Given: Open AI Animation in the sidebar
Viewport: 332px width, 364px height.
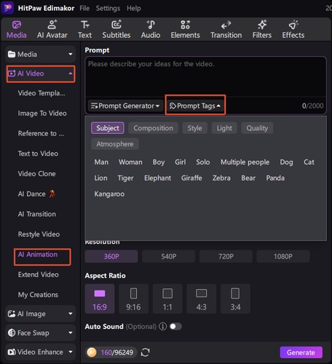Looking at the screenshot, I should [38, 254].
